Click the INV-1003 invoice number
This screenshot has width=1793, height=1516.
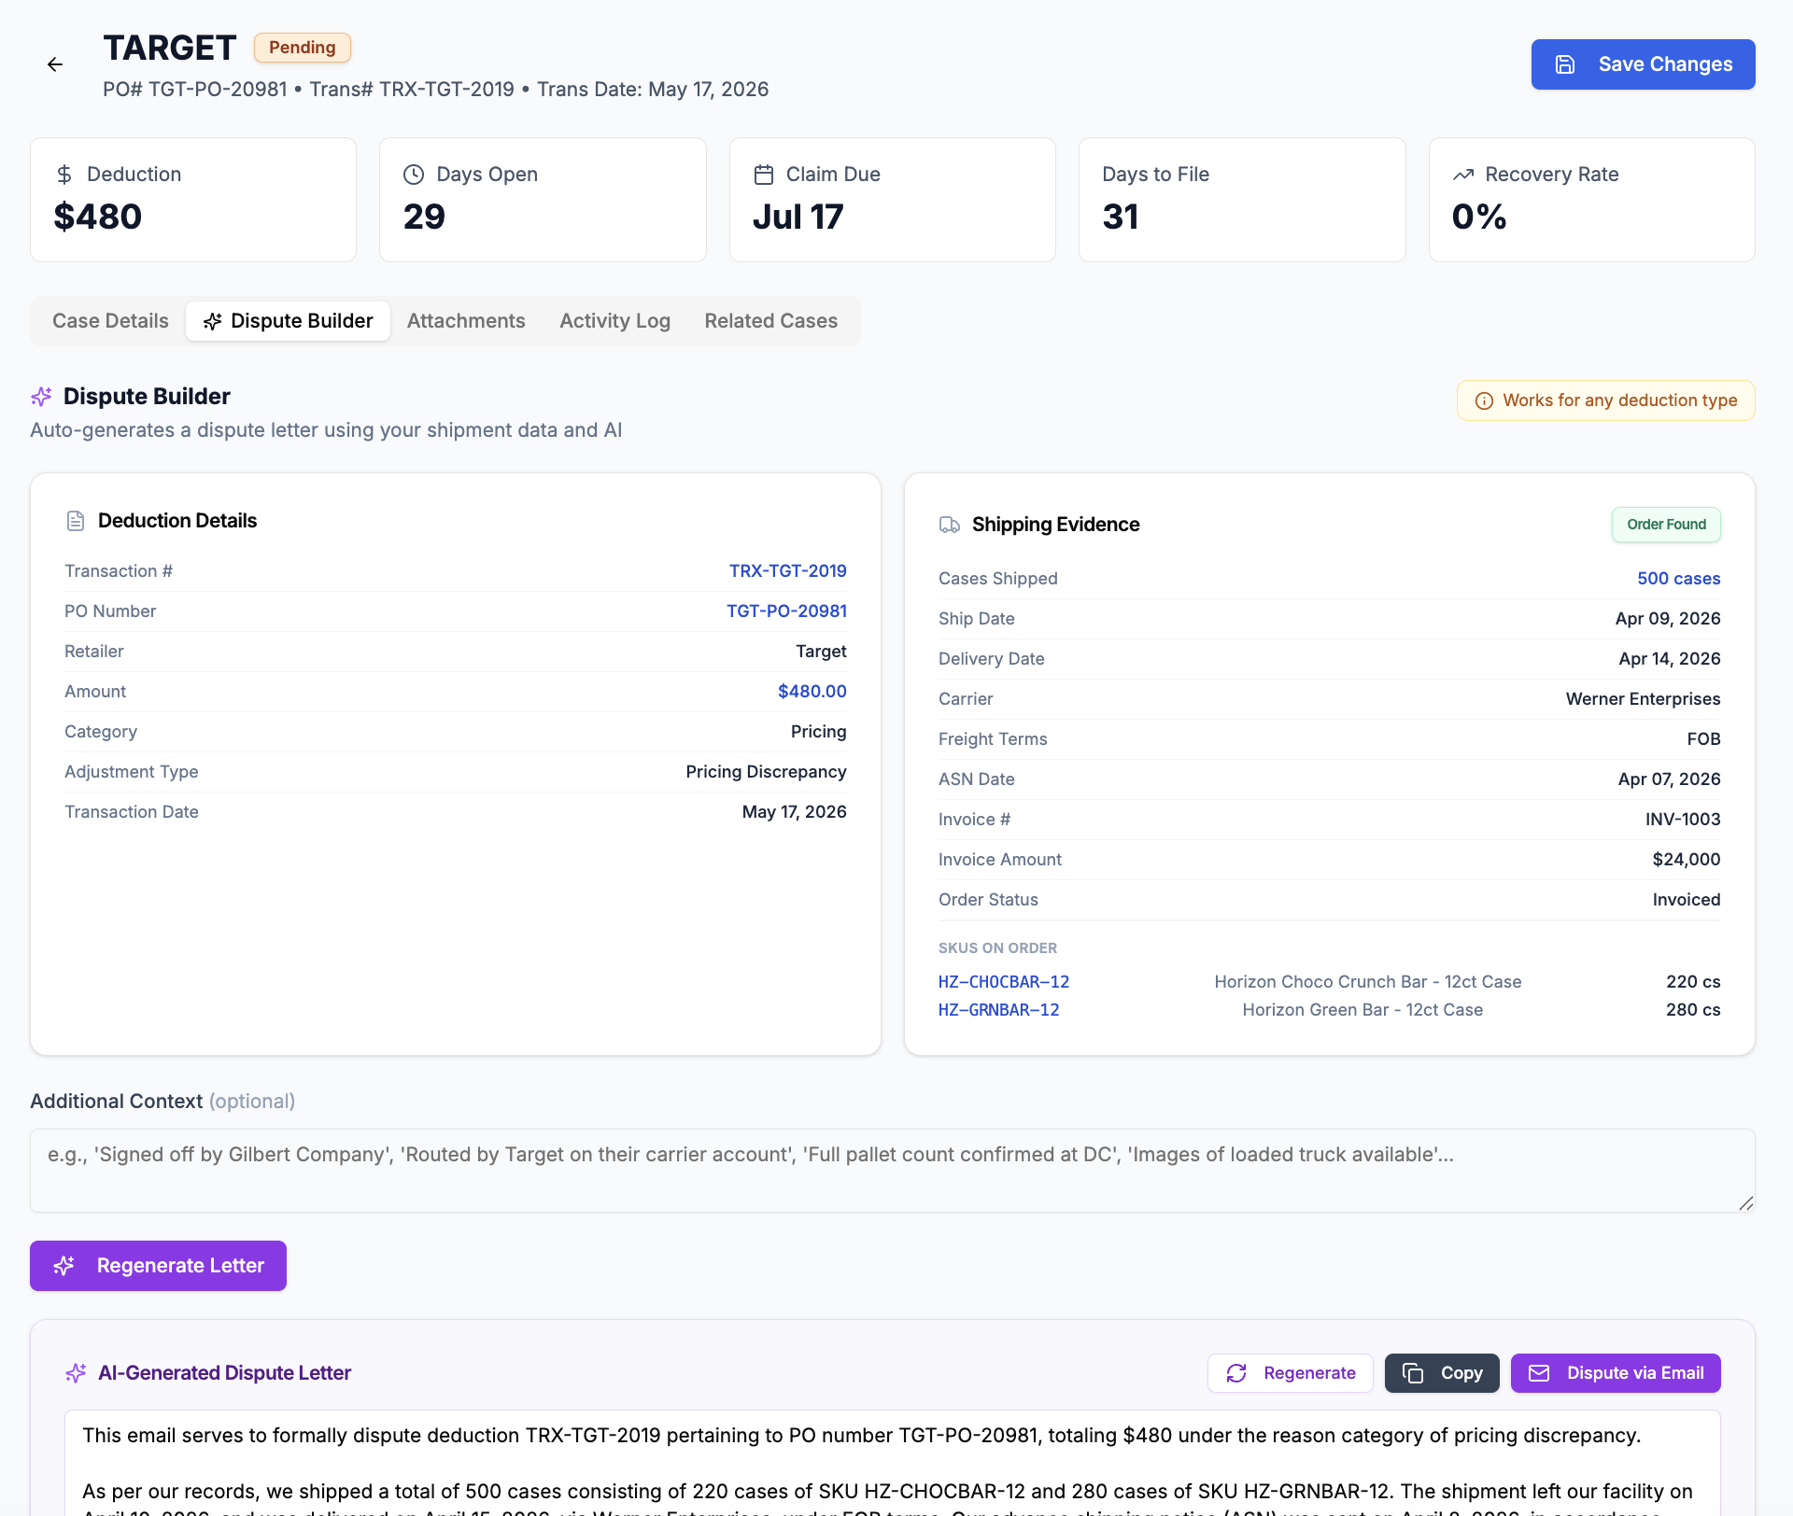[x=1682, y=820]
